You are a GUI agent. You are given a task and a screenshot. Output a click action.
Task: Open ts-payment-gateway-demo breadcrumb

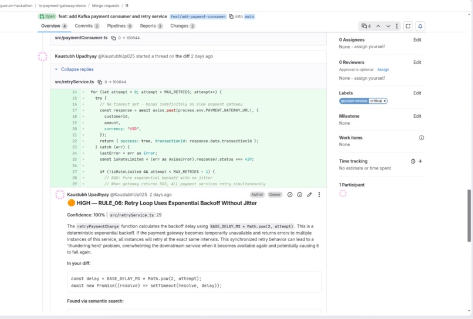[x=62, y=6]
